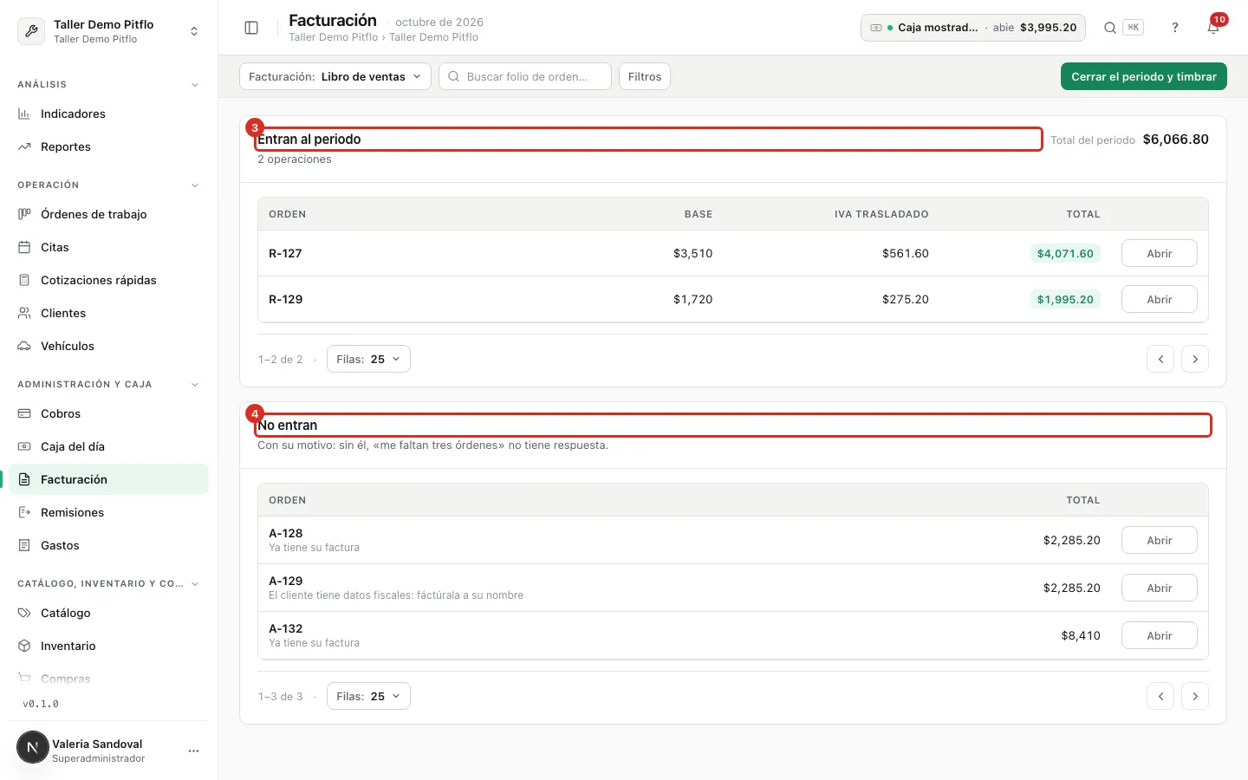The height and width of the screenshot is (780, 1248).
Task: Open Filas dropdown in No entran table
Action: (x=368, y=696)
